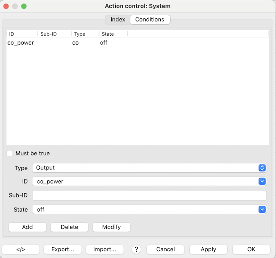Cancel the Action control dialog
276x258 pixels.
(x=165, y=250)
